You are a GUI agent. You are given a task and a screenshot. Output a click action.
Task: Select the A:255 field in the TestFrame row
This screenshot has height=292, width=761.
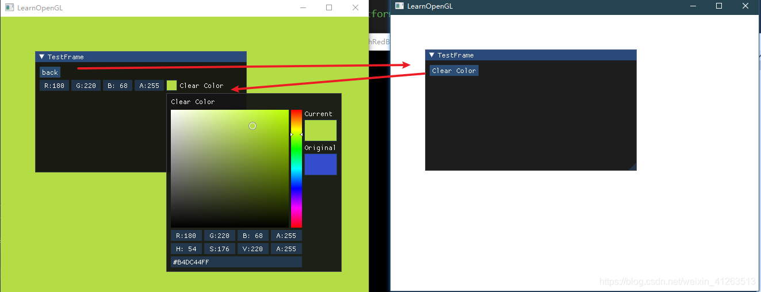(x=149, y=86)
